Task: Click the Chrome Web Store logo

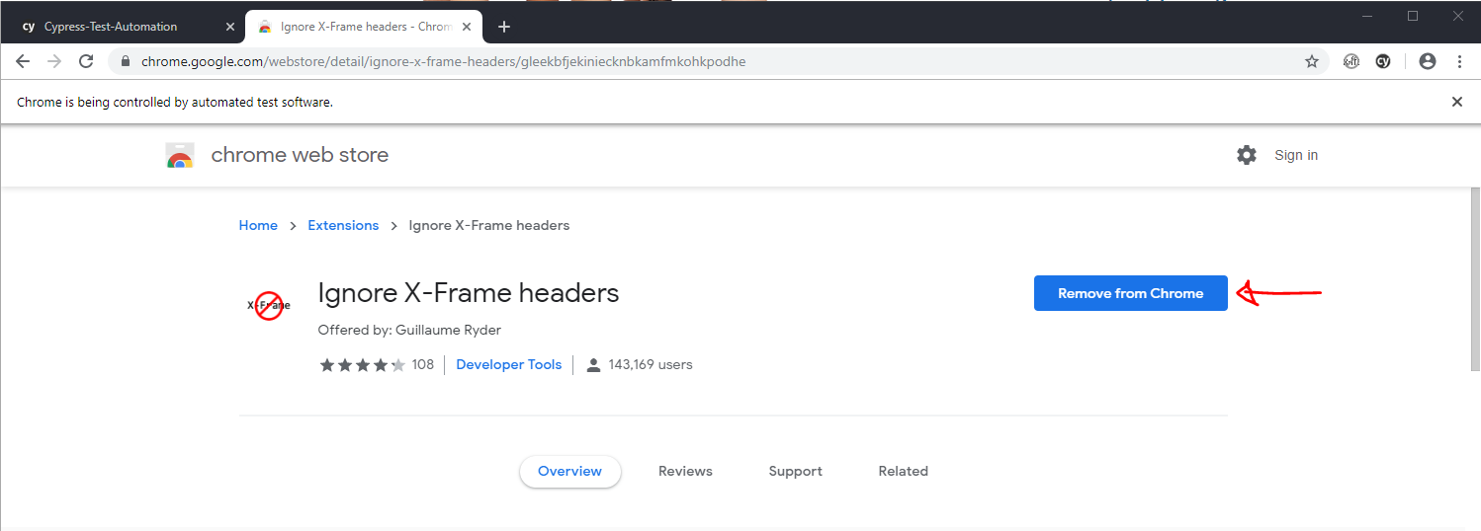Action: (180, 155)
